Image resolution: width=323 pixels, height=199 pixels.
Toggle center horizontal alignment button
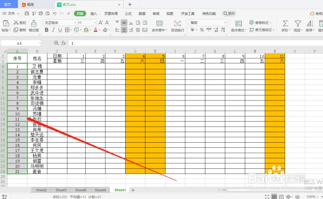124,30
